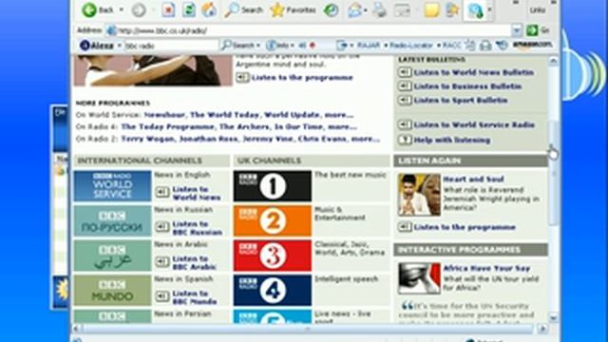Refresh the current page
The width and height of the screenshot is (608, 342).
pos(189,10)
